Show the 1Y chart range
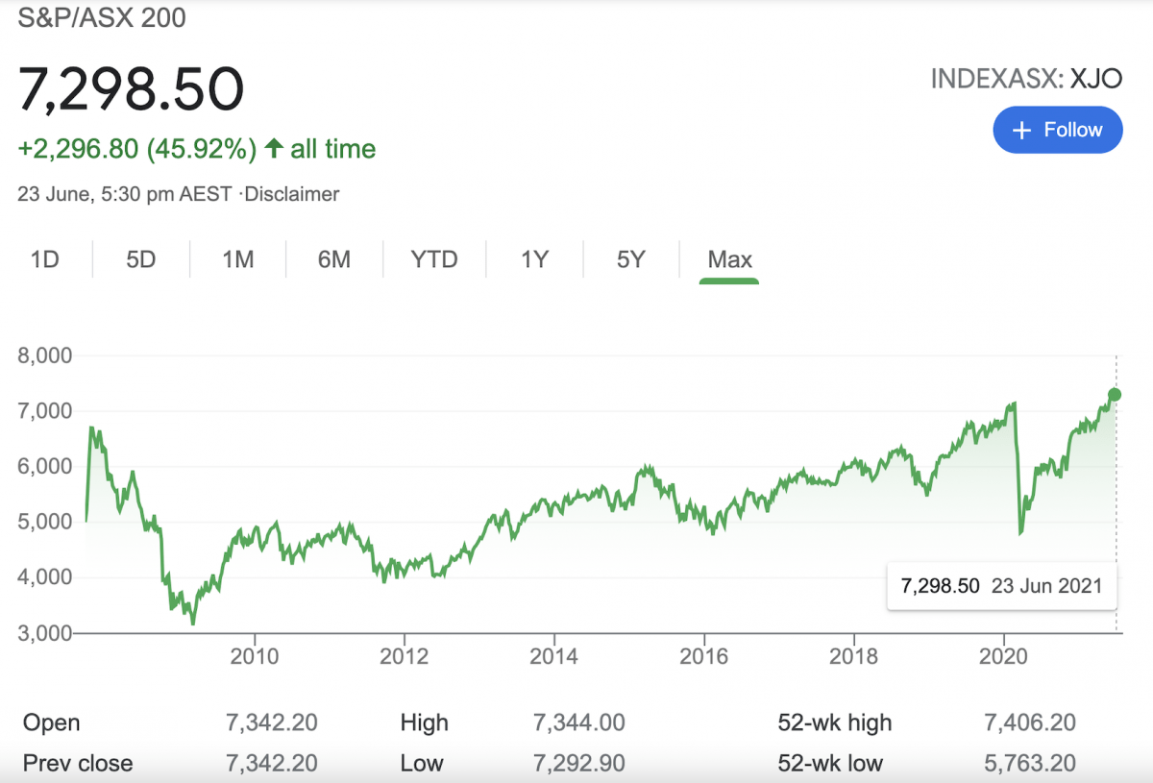This screenshot has width=1153, height=783. tap(534, 259)
